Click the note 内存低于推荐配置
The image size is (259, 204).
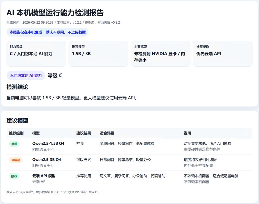point(198,166)
